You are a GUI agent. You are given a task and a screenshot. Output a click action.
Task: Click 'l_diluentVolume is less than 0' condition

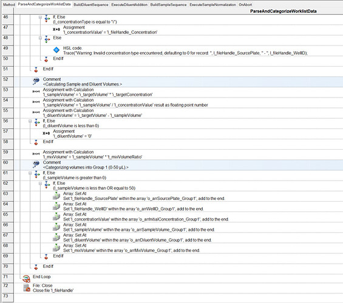[71, 125]
